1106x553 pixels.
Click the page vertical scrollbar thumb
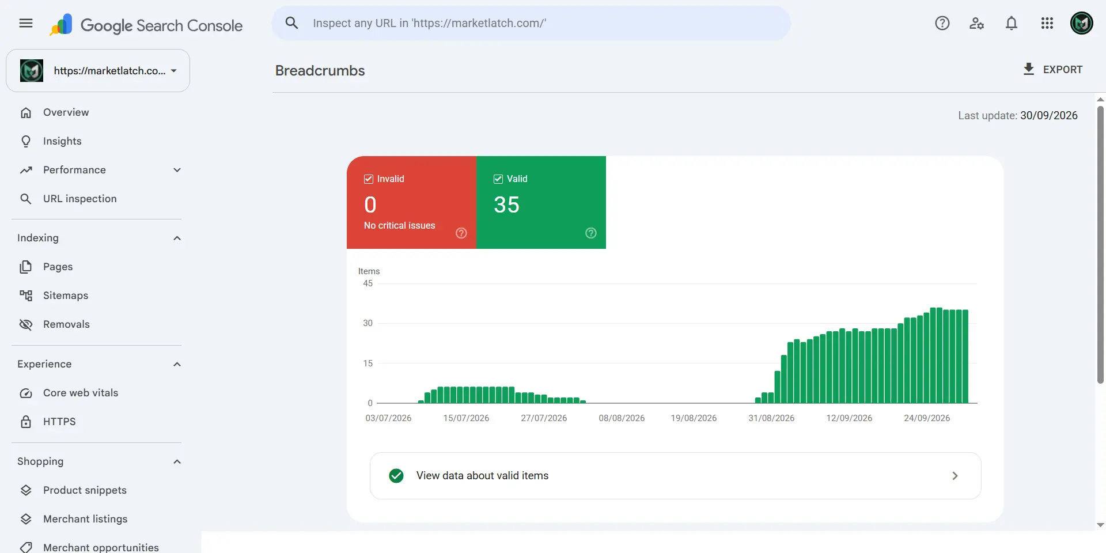(x=1100, y=245)
